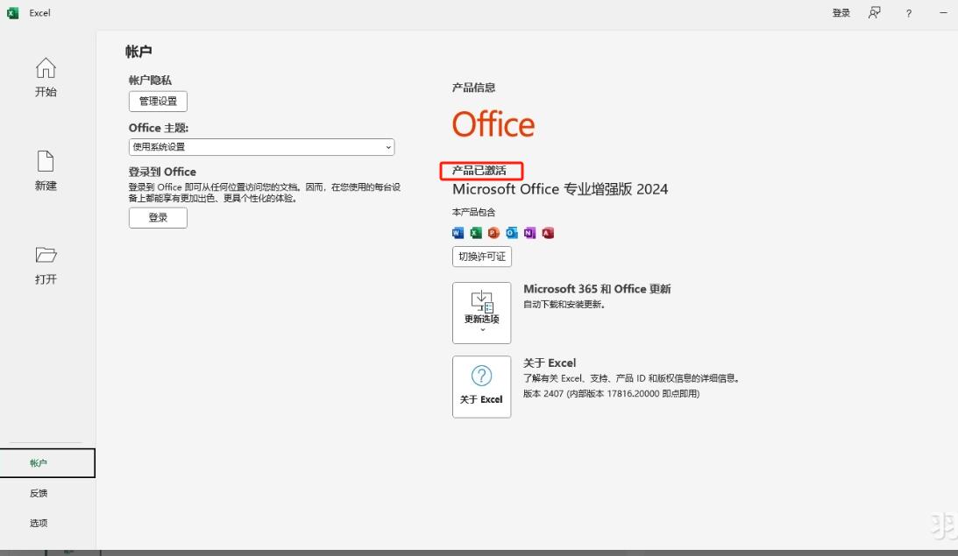Screen dimensions: 958x556
Task: Click the 帐户隐私 heading
Action: (150, 81)
